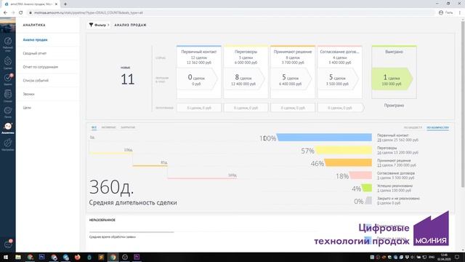465x262 pixels.
Task: Open the Почта mail icon in sidebar
Action: pyautogui.click(x=8, y=111)
